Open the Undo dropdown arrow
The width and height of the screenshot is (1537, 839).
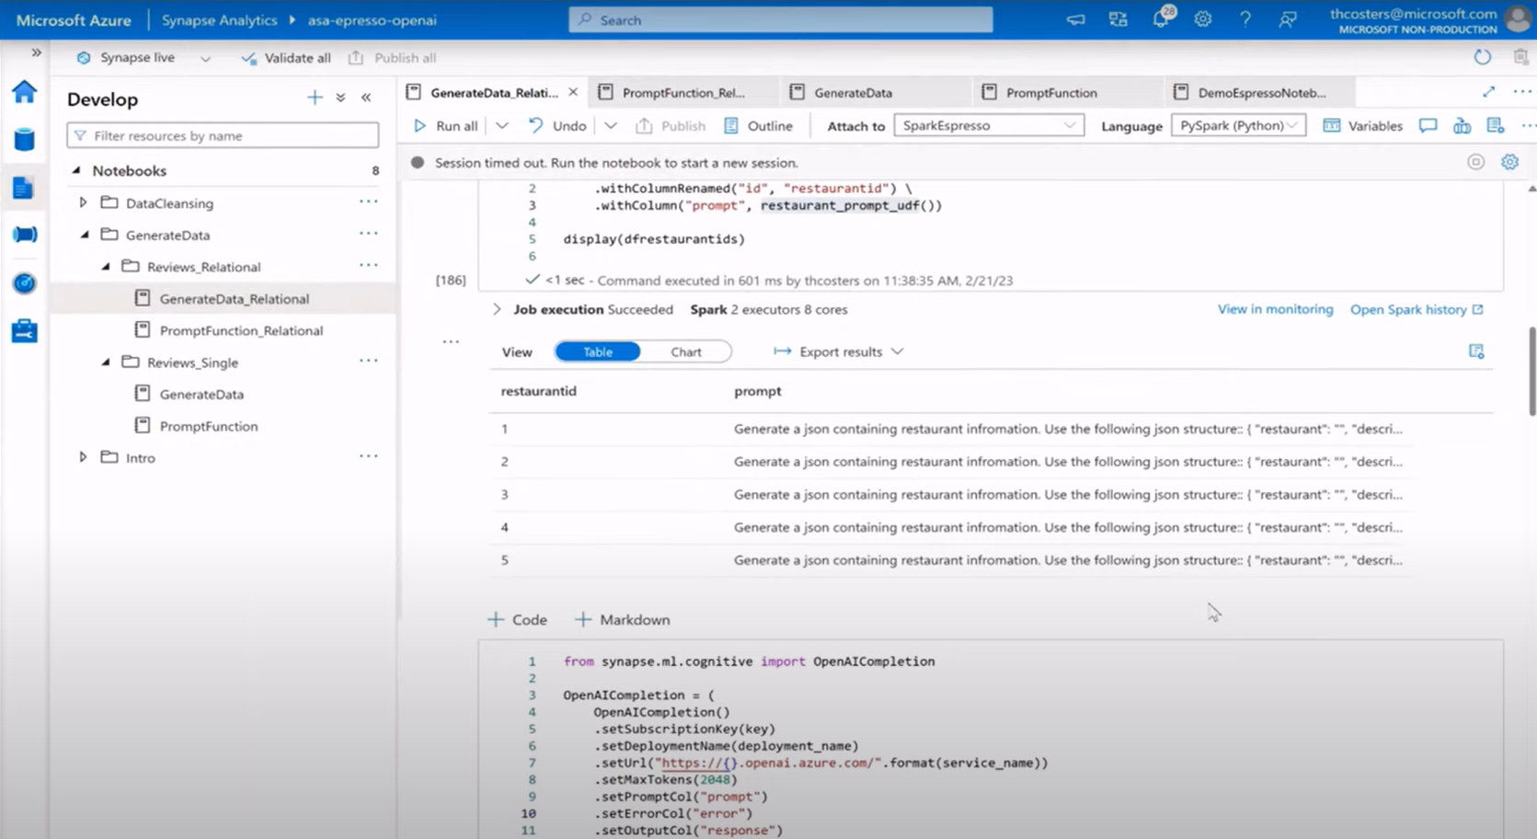[611, 126]
